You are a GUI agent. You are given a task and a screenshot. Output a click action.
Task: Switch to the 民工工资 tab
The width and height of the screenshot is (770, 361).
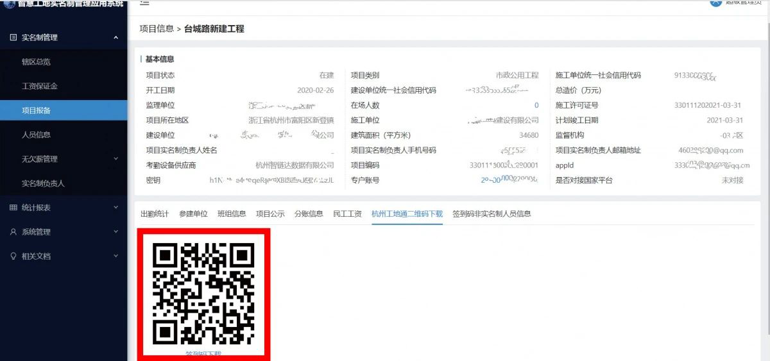pos(347,214)
